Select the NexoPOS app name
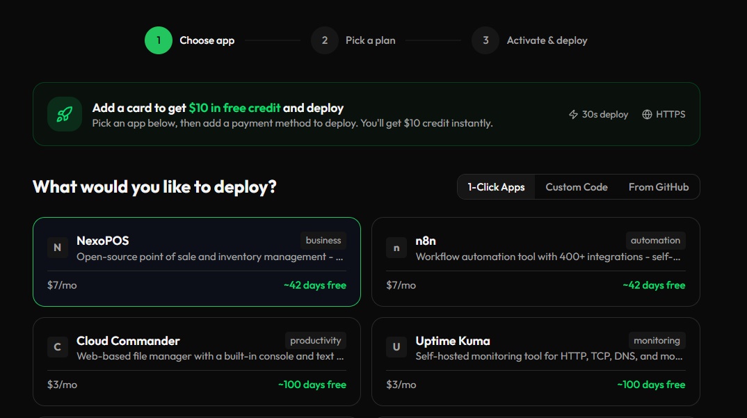Viewport: 747px width, 418px height. click(x=103, y=241)
